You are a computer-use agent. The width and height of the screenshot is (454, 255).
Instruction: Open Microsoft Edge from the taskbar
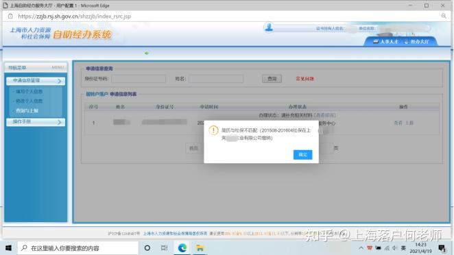point(182,248)
